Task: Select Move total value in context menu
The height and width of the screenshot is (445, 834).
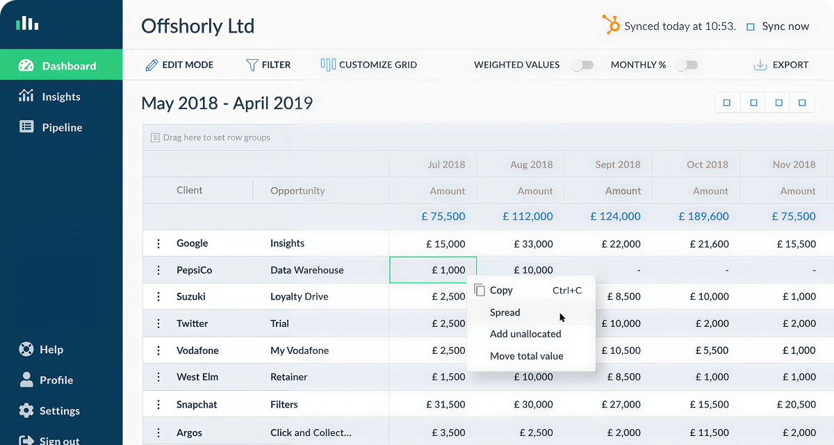Action: (x=526, y=356)
